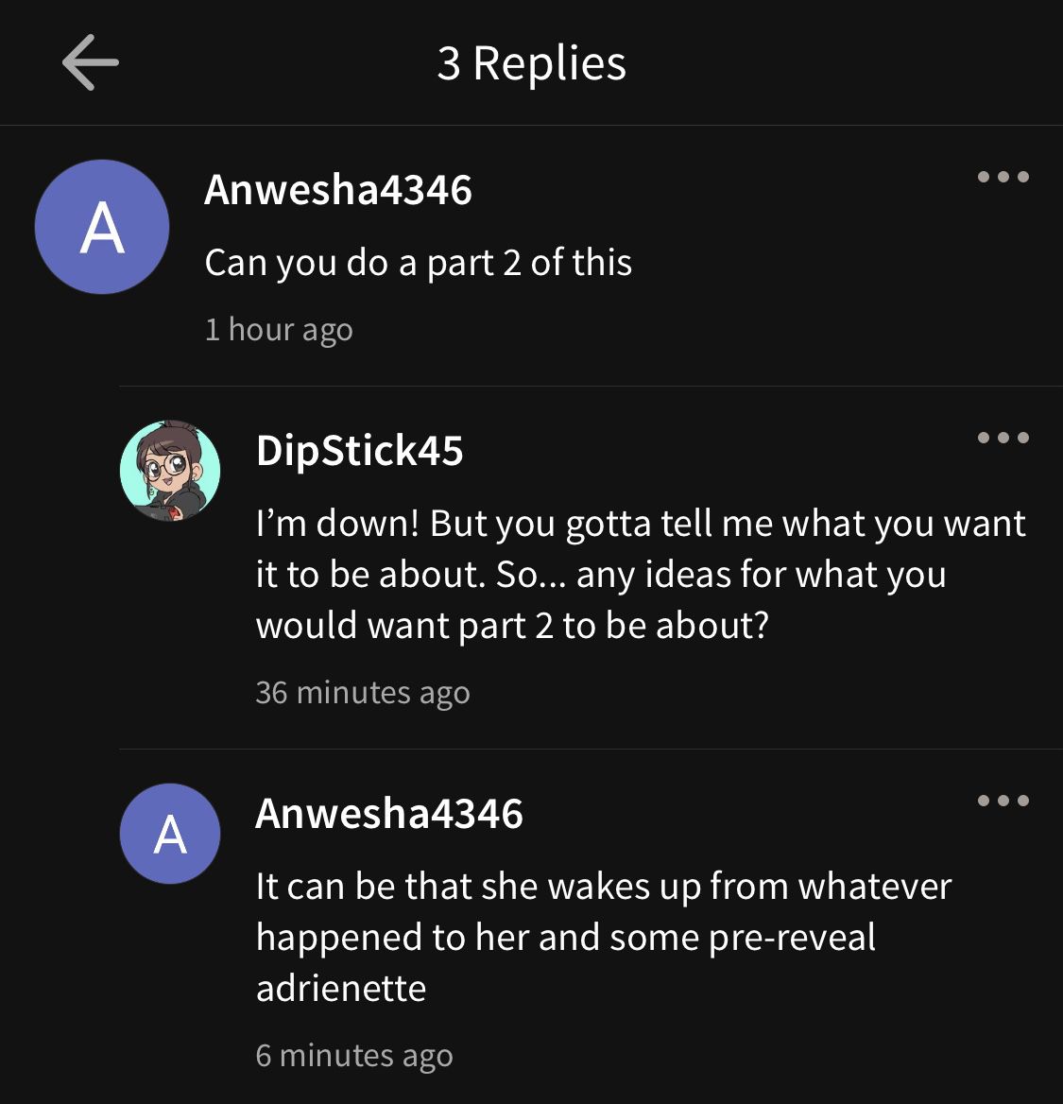
Task: Tap the small purple A avatar in last reply
Action: tap(170, 834)
